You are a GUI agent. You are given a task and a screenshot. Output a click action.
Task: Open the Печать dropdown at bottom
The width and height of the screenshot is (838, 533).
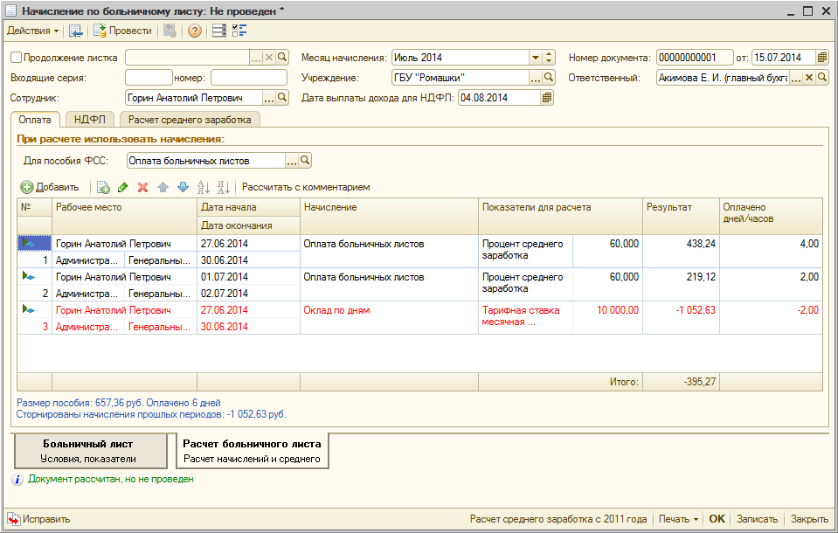tap(678, 519)
